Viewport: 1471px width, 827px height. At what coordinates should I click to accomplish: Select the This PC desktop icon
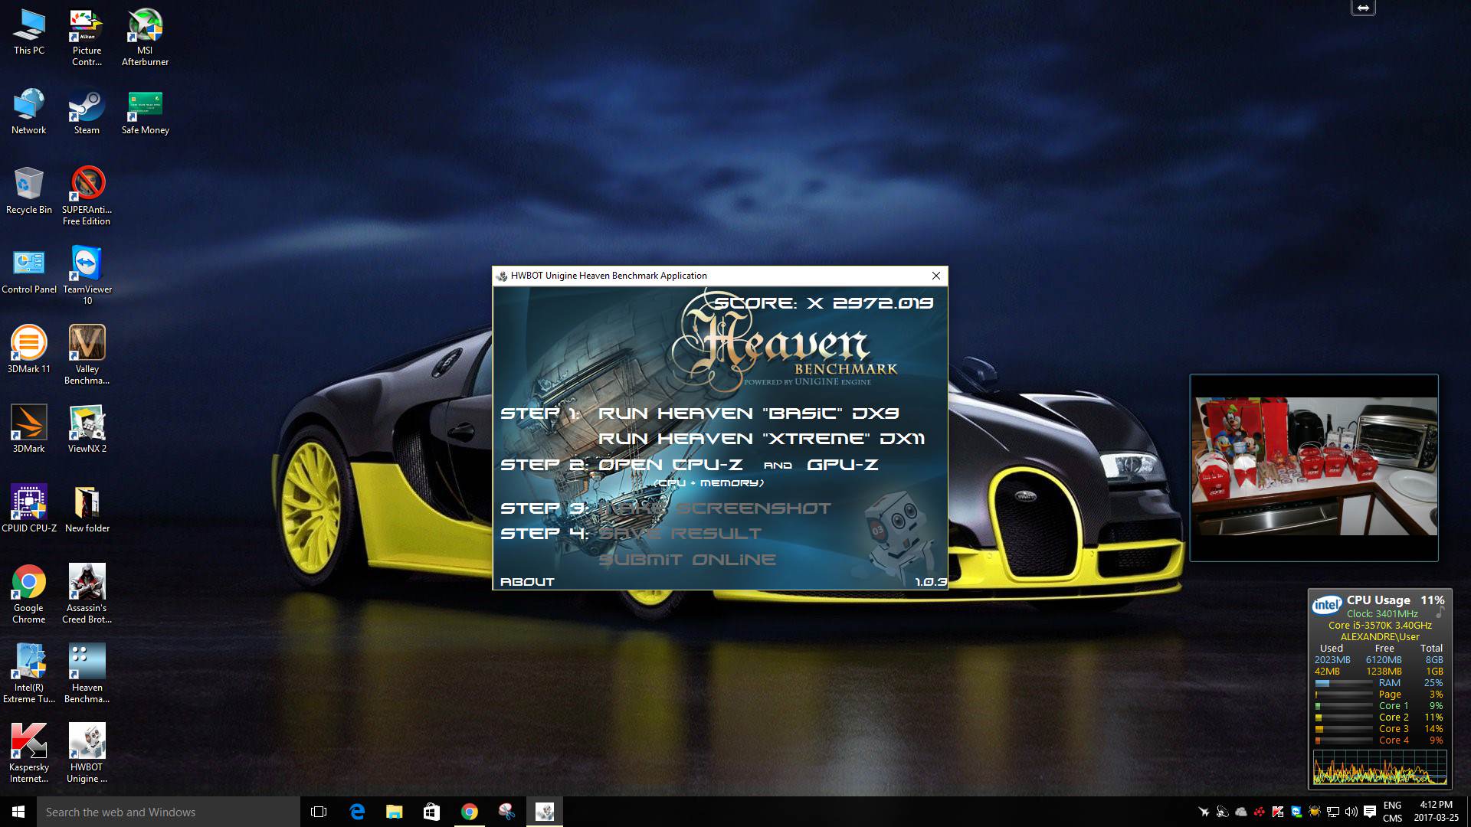pyautogui.click(x=29, y=32)
